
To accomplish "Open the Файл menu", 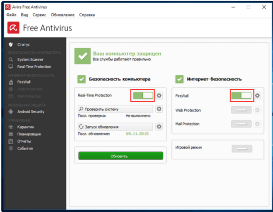I will 11,15.
